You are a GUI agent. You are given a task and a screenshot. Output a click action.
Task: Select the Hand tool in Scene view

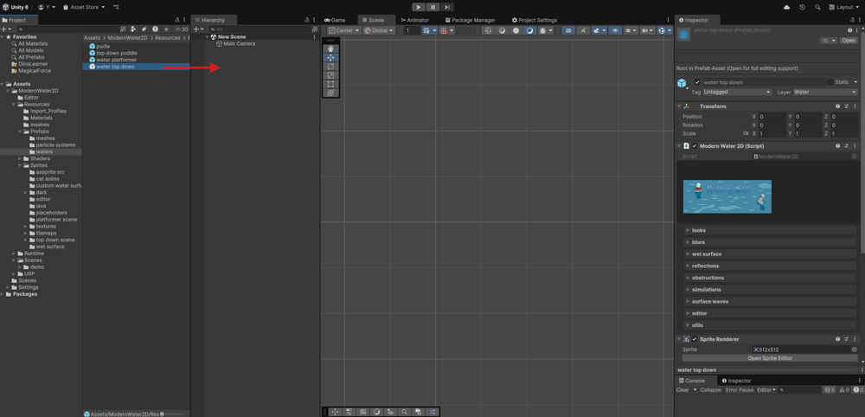[330, 48]
